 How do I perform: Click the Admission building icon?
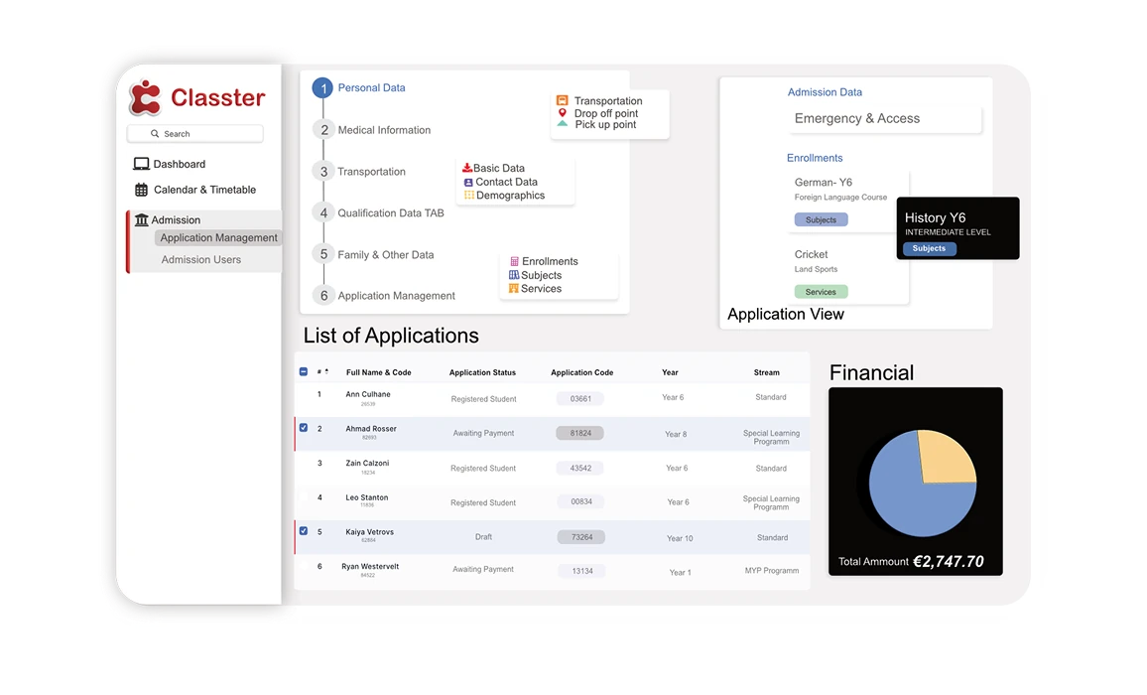click(x=141, y=219)
